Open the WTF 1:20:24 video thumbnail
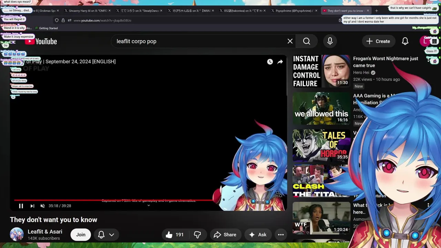The height and width of the screenshot is (248, 441). pos(321,218)
